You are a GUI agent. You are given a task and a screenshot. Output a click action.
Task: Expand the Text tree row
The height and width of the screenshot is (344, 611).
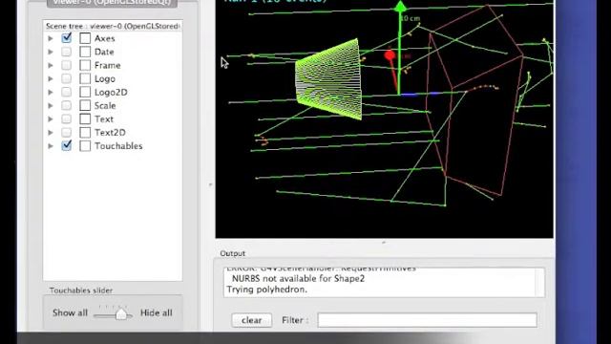[x=51, y=118]
